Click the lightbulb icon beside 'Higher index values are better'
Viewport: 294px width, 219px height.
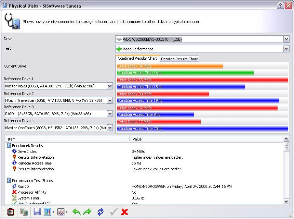[x=14, y=157]
